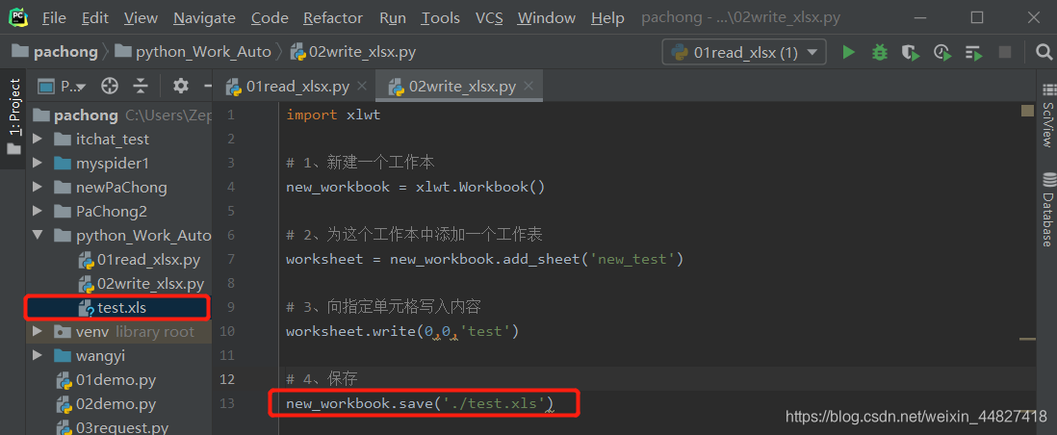Place cursor on xlwt.Workbook() line
This screenshot has width=1057, height=435.
(x=415, y=187)
